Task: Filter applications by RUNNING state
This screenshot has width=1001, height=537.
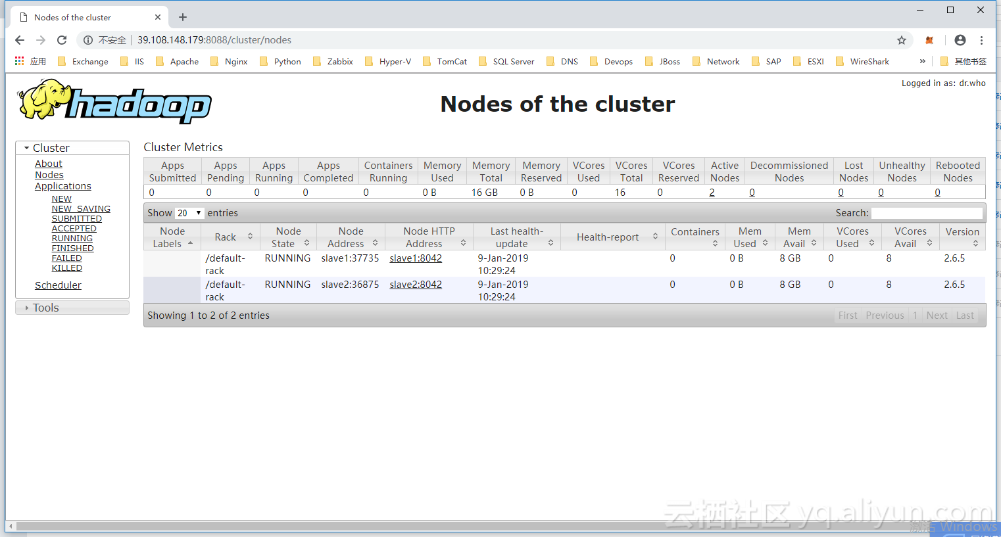Action: (72, 239)
